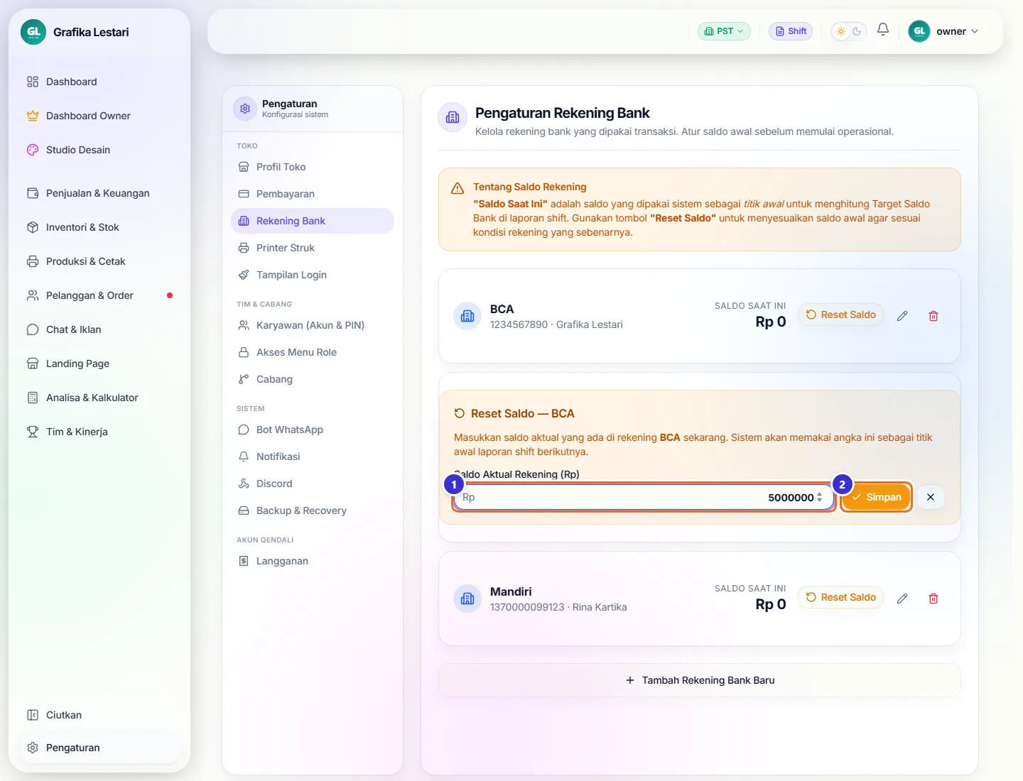The height and width of the screenshot is (781, 1023).
Task: Open Inventori & Stok menu
Action: click(99, 227)
